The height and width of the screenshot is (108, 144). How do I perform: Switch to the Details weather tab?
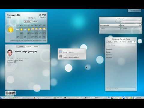pyautogui.click(x=35, y=22)
